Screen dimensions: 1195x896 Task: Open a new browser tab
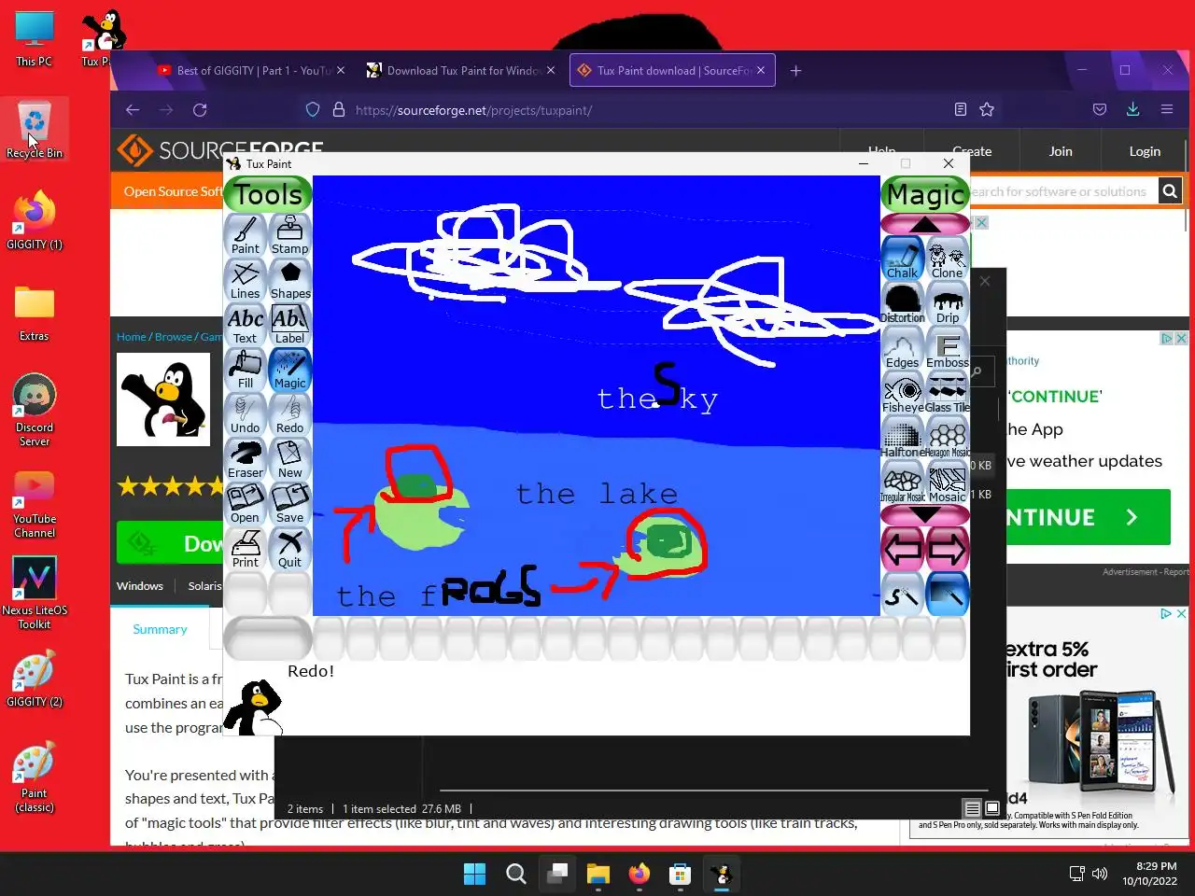(x=795, y=70)
